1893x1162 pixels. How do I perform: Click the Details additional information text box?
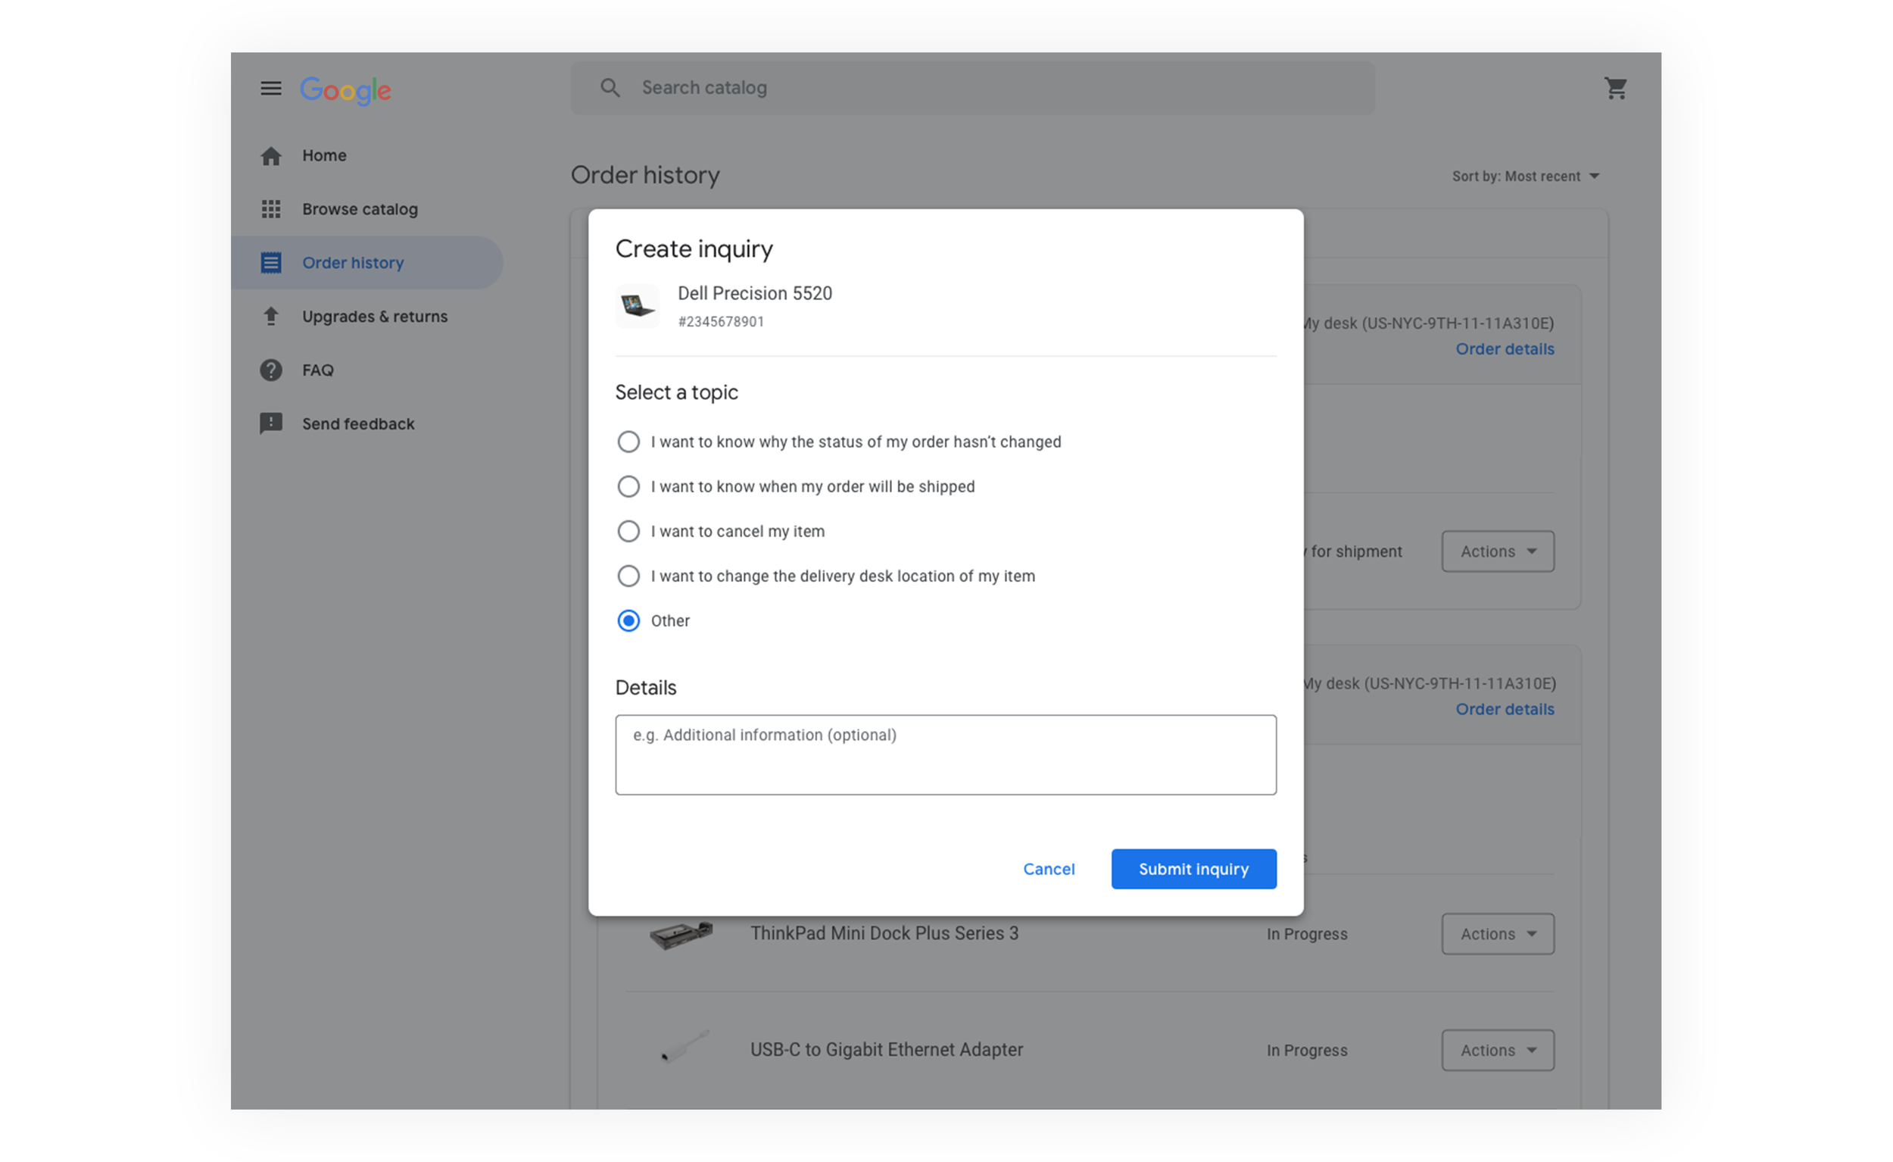(945, 754)
